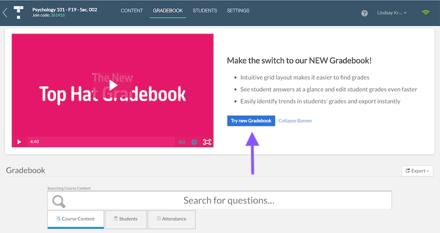Open the Attendance tab
The height and width of the screenshot is (233, 440).
[172, 219]
